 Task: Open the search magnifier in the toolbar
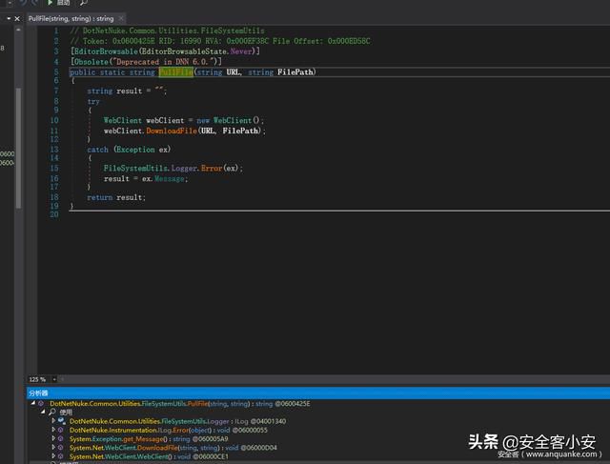tap(83, 3)
